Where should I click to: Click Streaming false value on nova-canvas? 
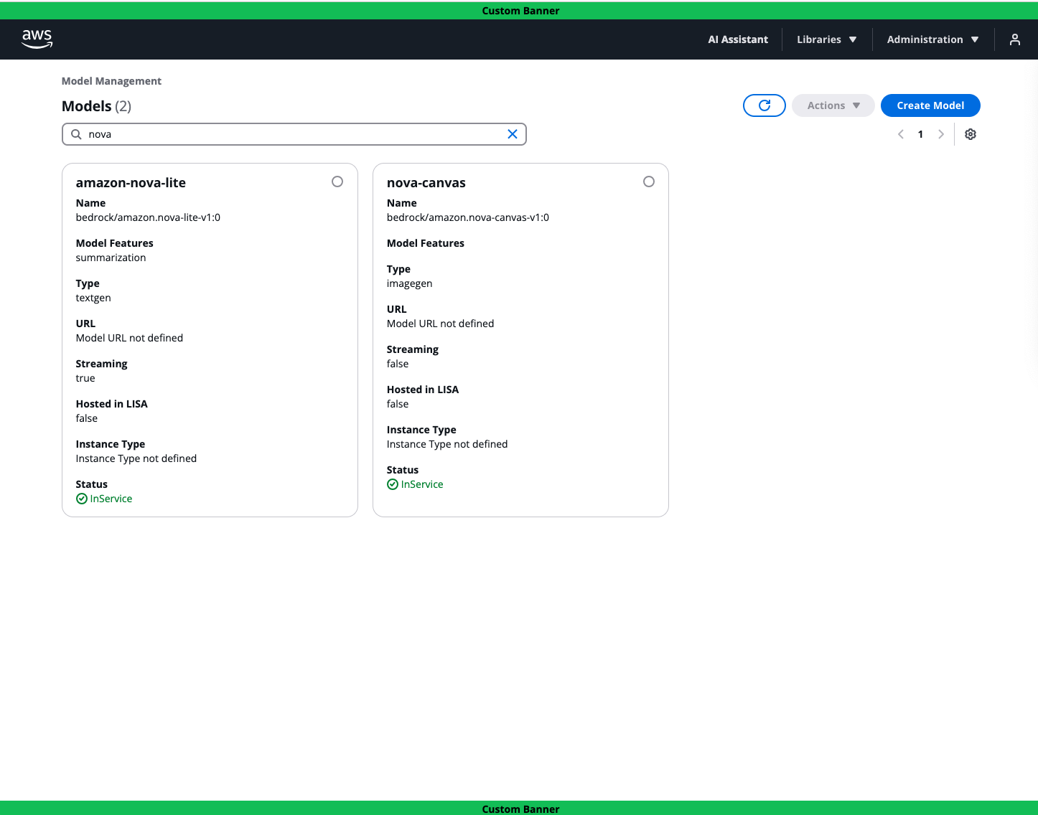tap(398, 364)
